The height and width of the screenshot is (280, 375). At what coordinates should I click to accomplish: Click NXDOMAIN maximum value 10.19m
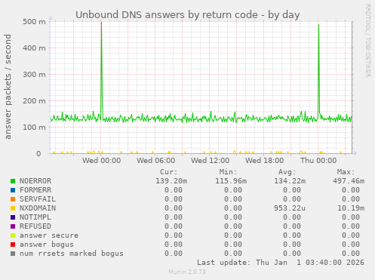[351, 208]
